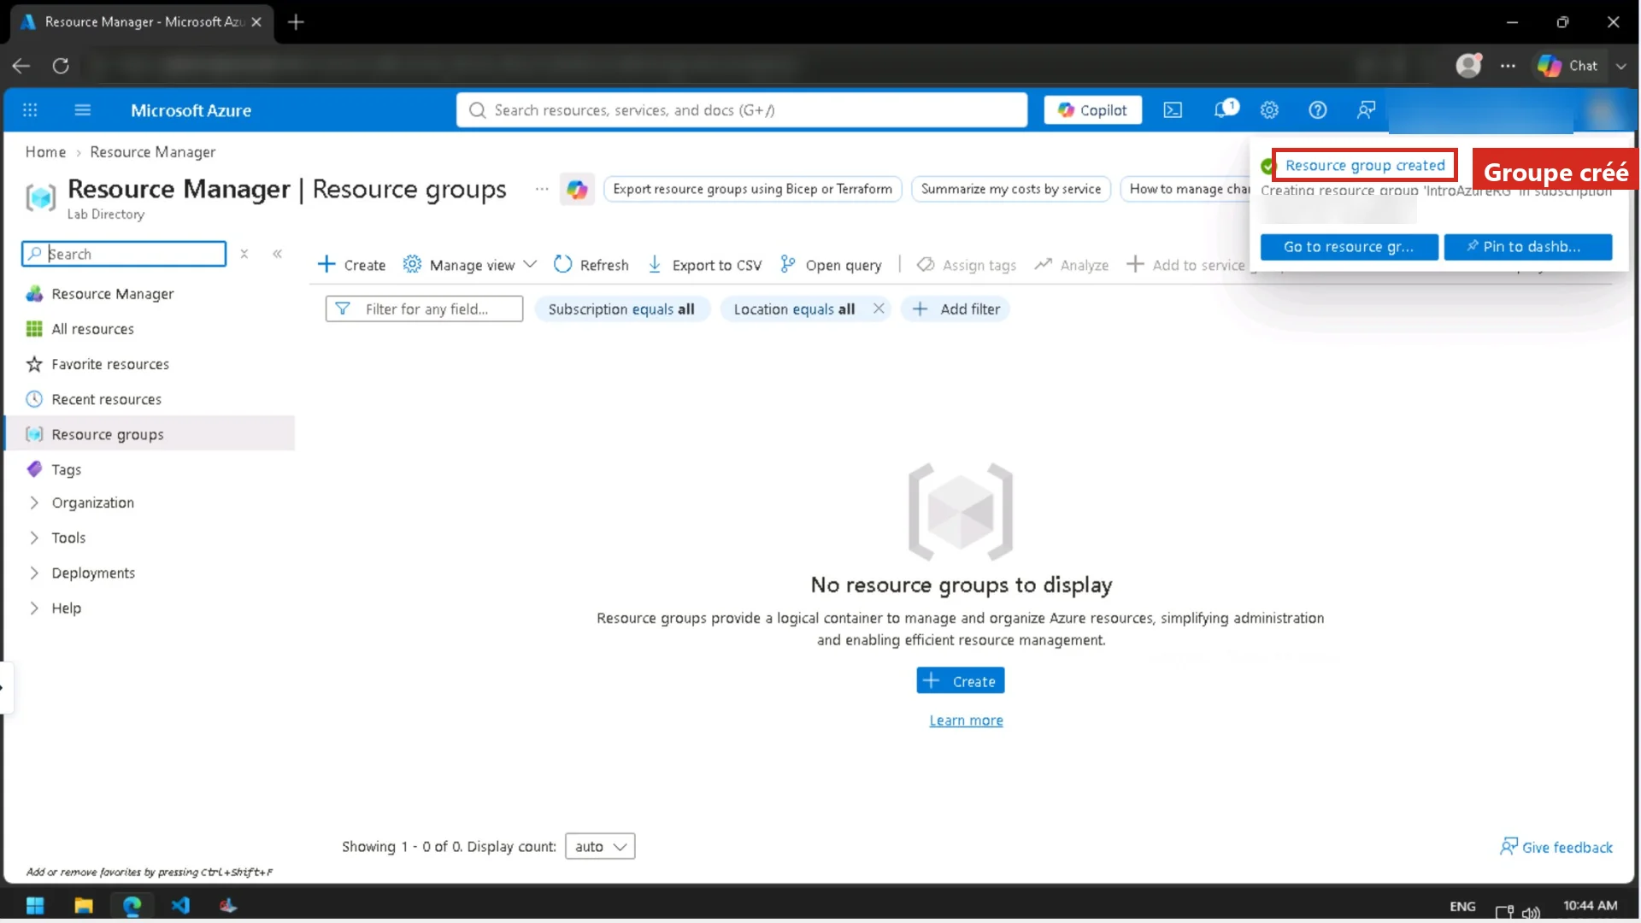Screen dimensions: 1641x923
Task: Focus the global search resources box
Action: [742, 110]
